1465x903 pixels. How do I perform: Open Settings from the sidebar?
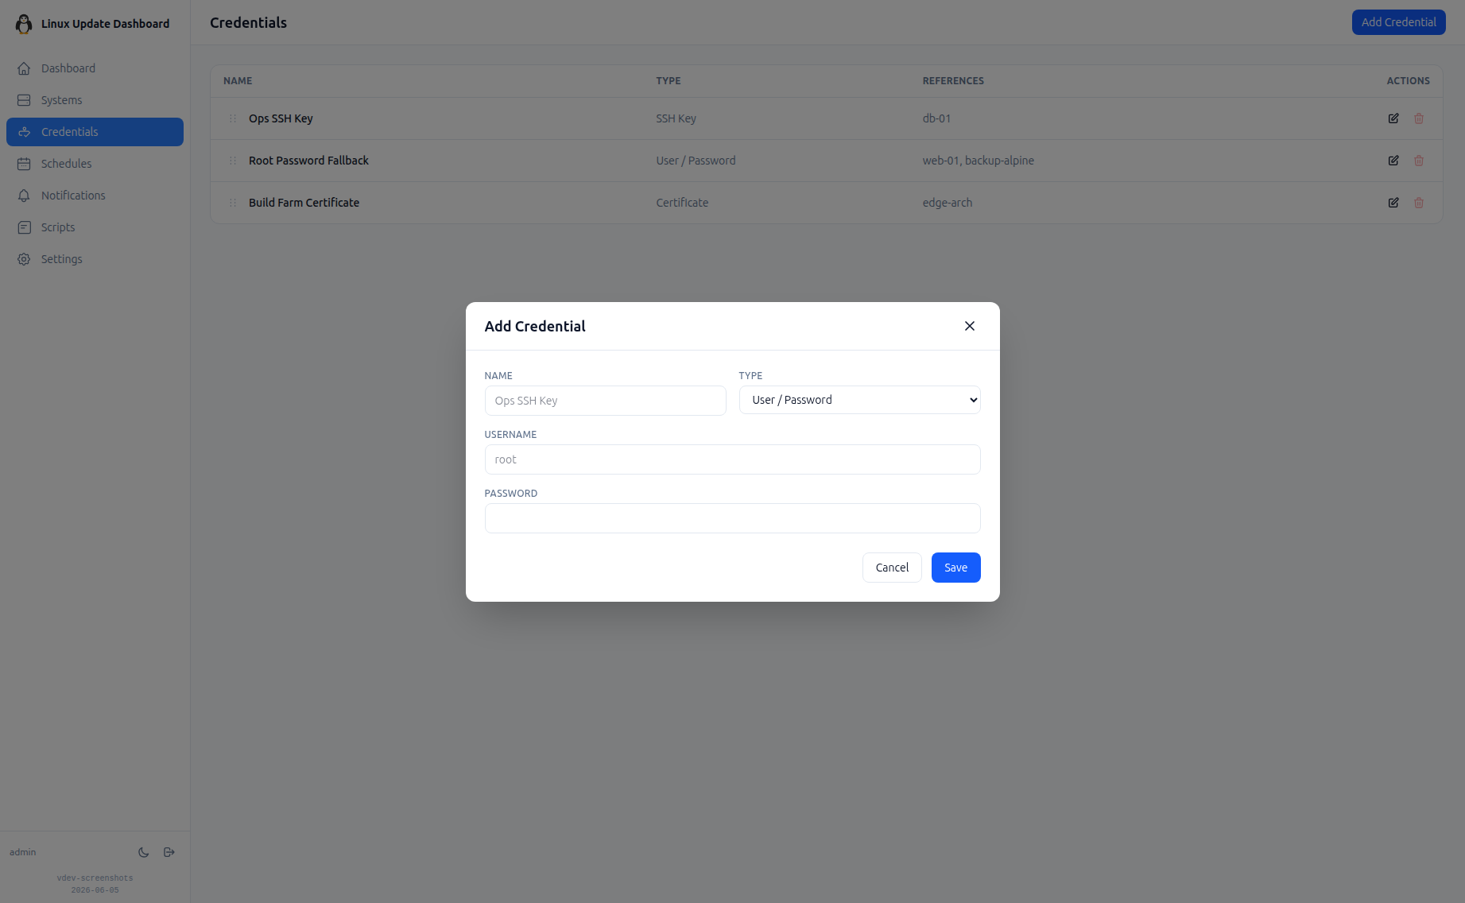(95, 259)
